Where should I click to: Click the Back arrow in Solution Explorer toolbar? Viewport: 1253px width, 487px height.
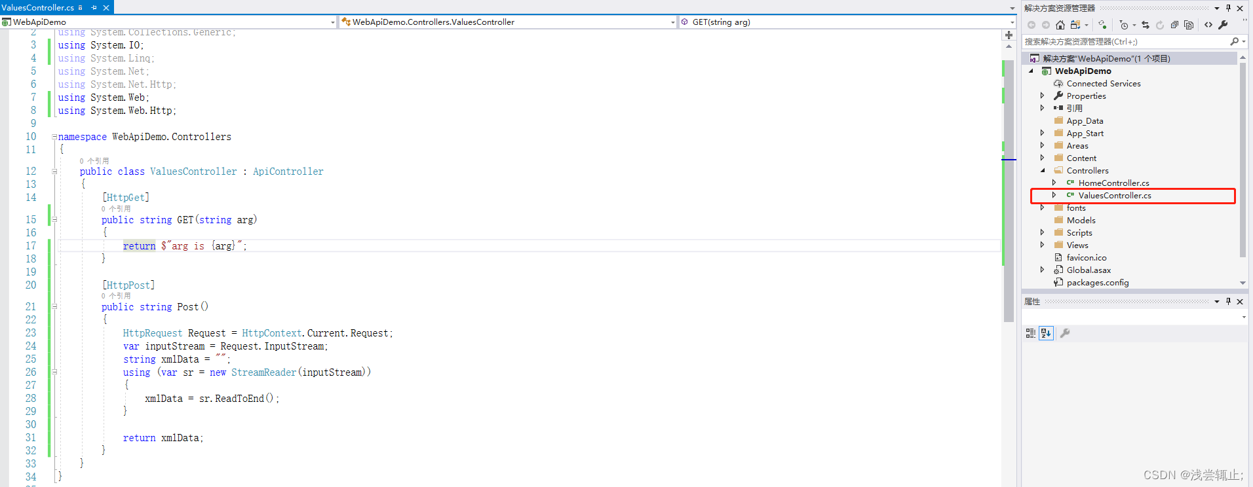pyautogui.click(x=1031, y=25)
